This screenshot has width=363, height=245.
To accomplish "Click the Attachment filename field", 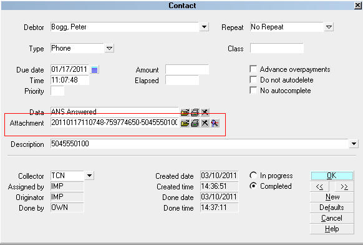I will (114, 122).
